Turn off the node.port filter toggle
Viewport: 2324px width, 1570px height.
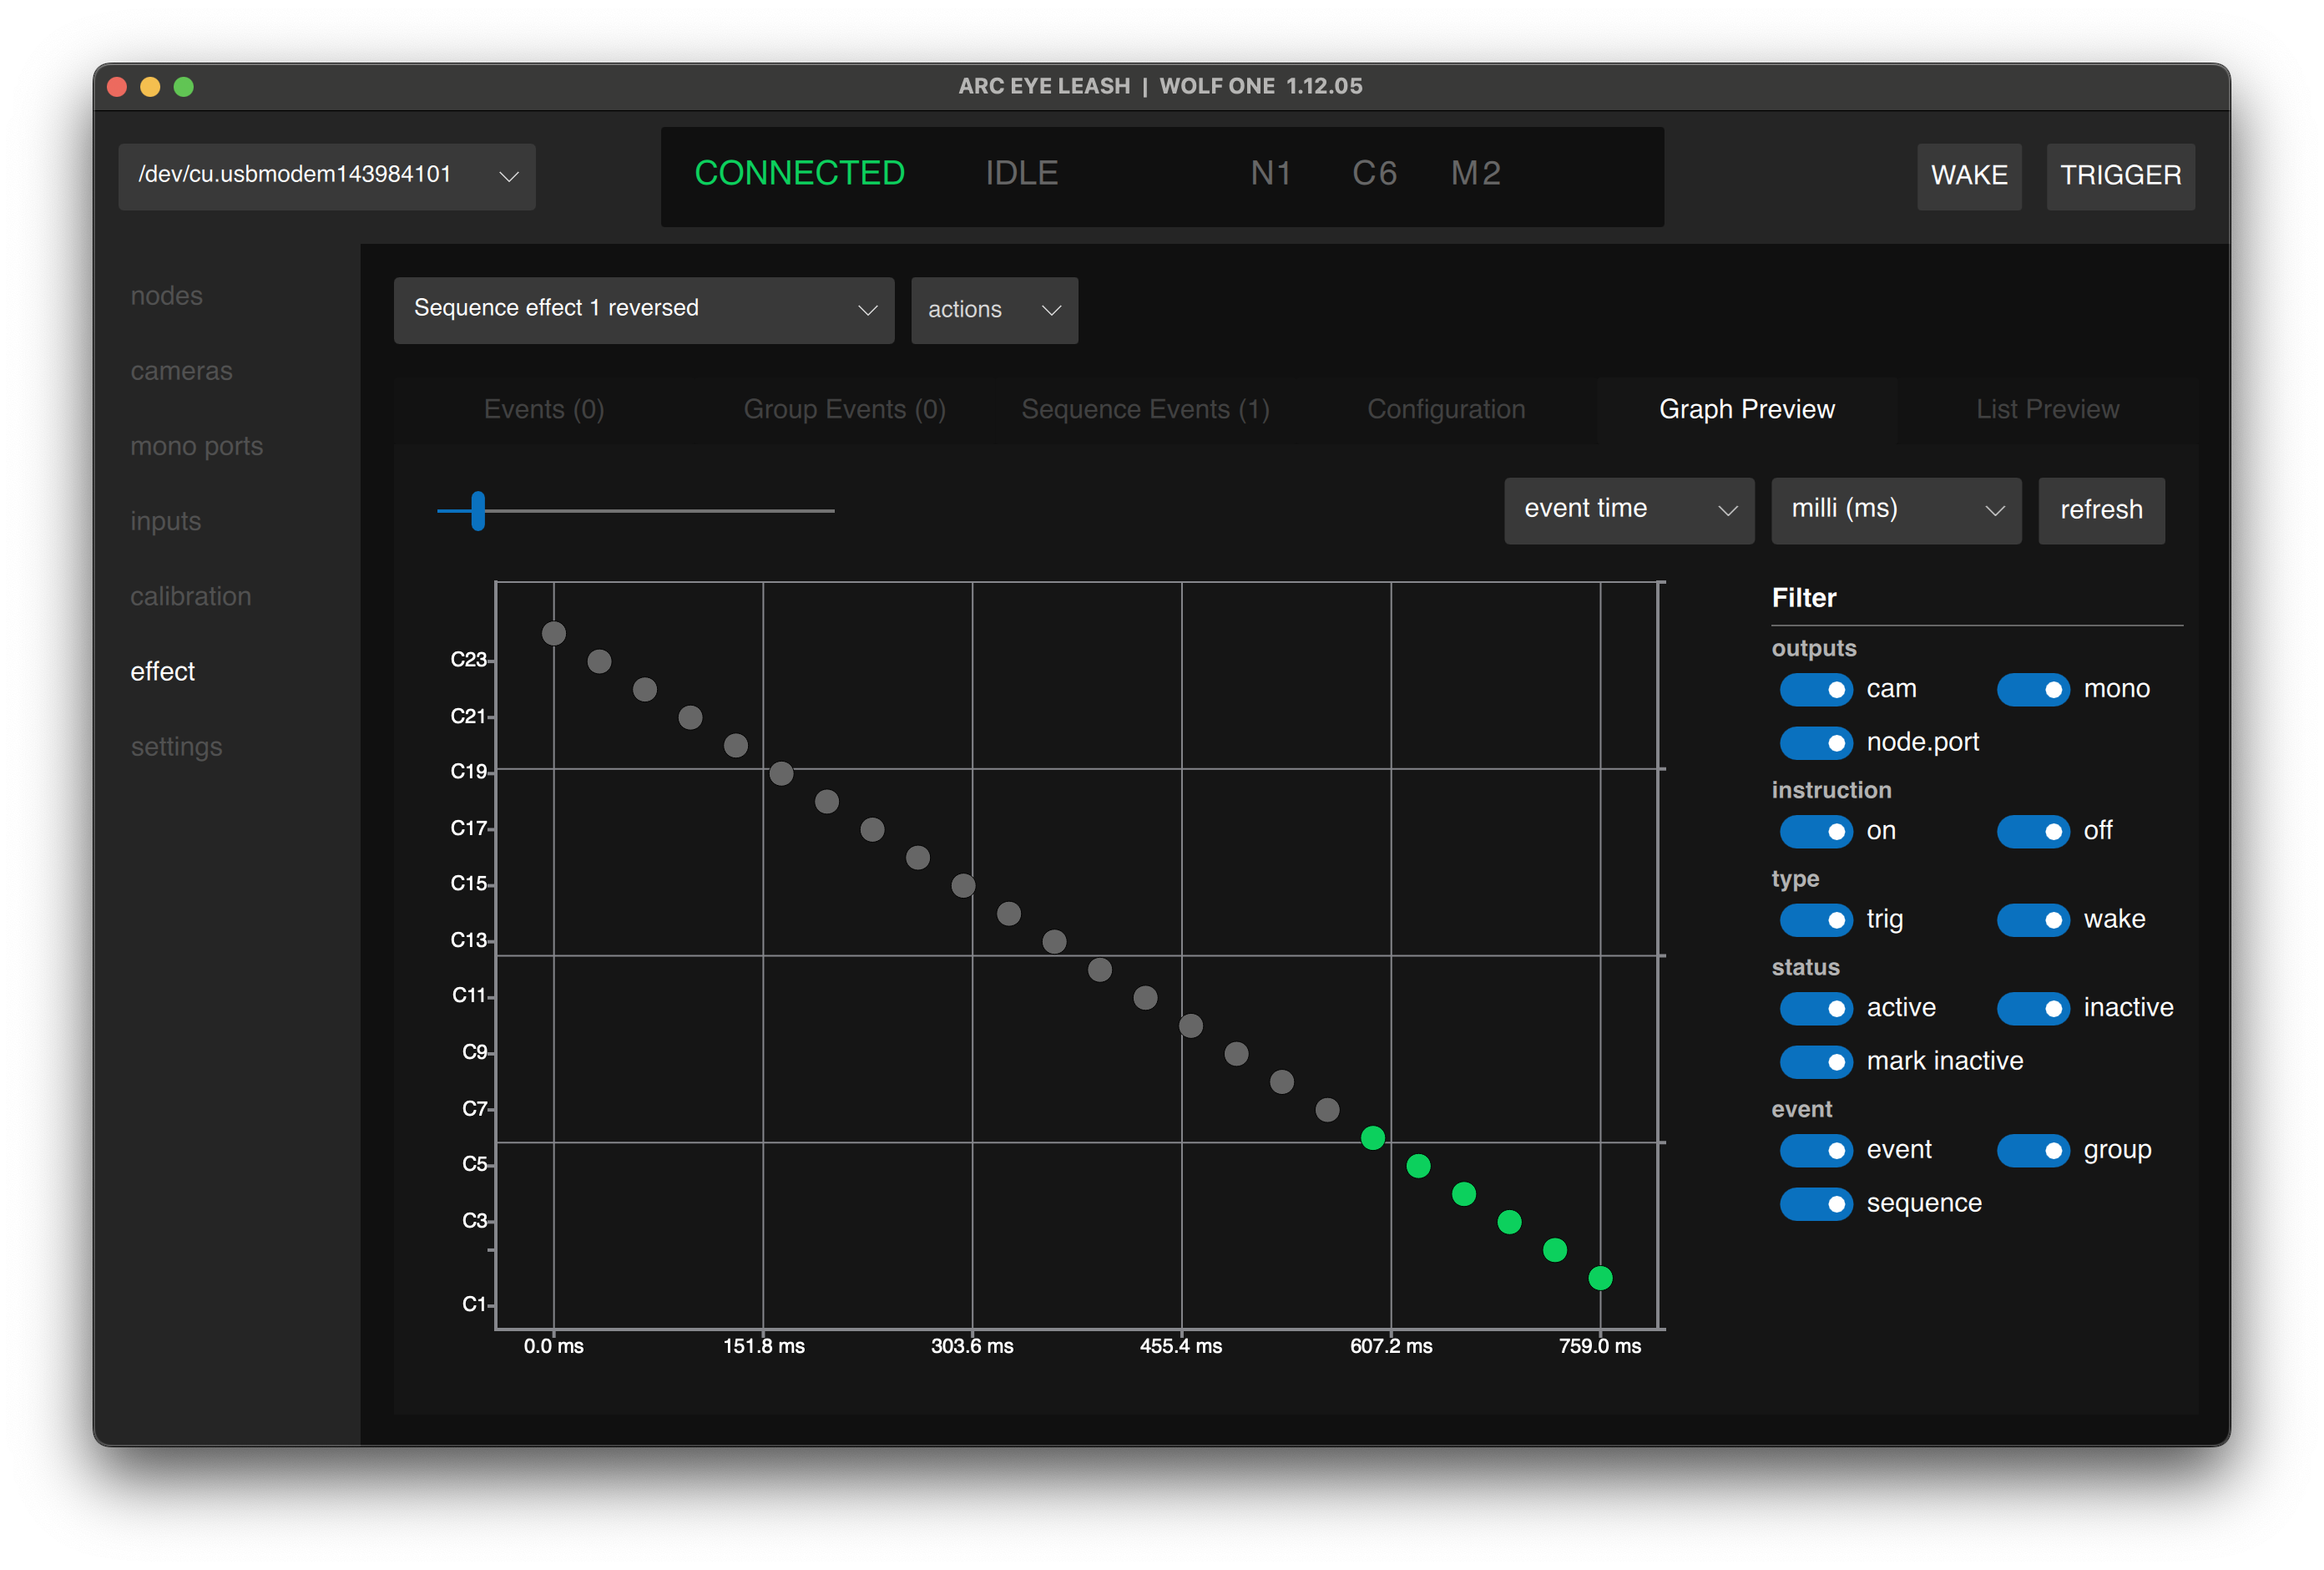[1816, 742]
